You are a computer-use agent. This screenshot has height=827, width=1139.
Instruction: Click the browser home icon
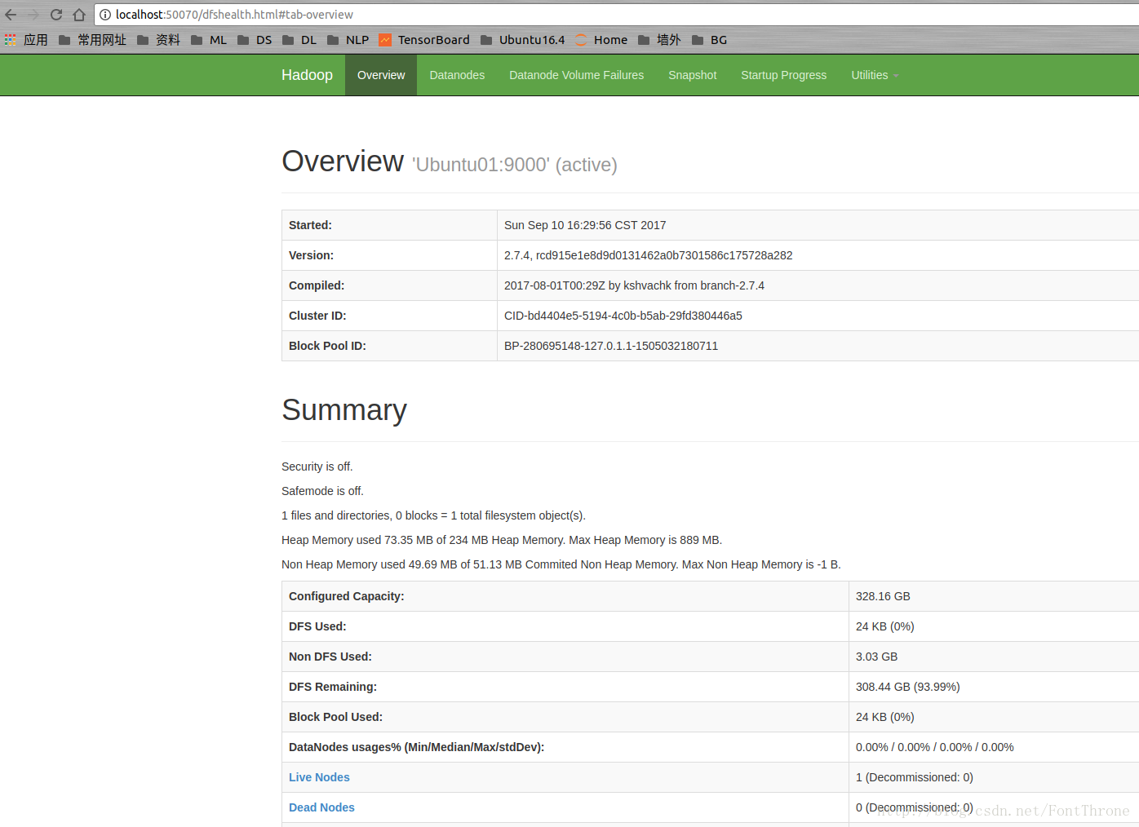click(79, 15)
